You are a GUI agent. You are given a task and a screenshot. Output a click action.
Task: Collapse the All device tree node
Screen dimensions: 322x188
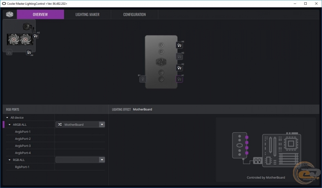(x=8, y=117)
